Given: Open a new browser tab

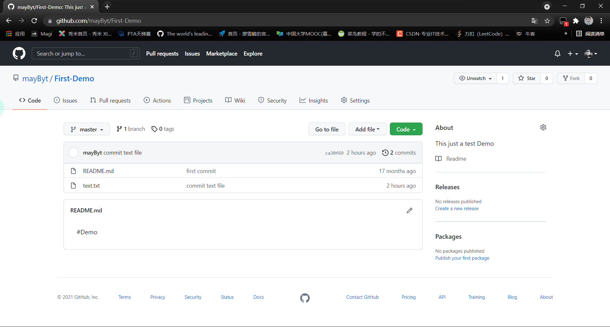Looking at the screenshot, I should [x=107, y=7].
